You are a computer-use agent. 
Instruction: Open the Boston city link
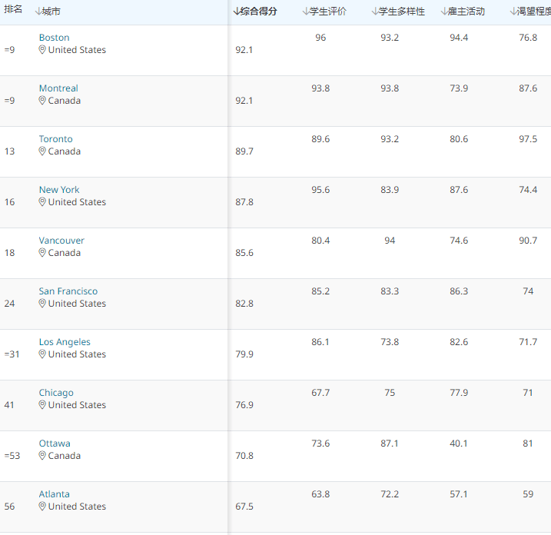click(x=54, y=38)
